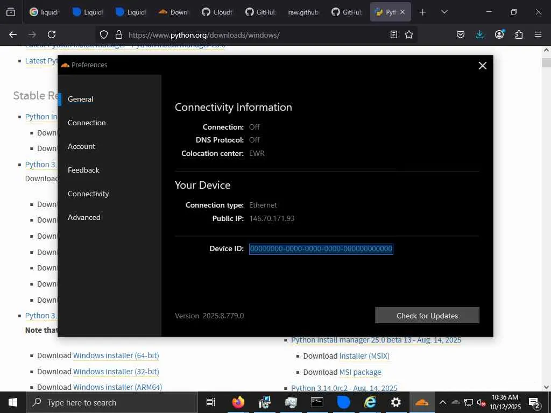Image resolution: width=551 pixels, height=413 pixels.
Task: Click the scrollbar down arrow
Action: (546, 387)
